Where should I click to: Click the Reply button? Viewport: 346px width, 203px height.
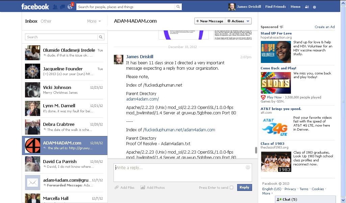coord(244,187)
